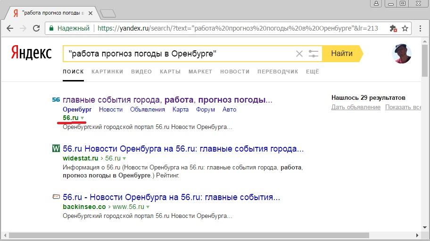Open the backinseo result title link
The width and height of the screenshot is (430, 241).
coord(172,197)
